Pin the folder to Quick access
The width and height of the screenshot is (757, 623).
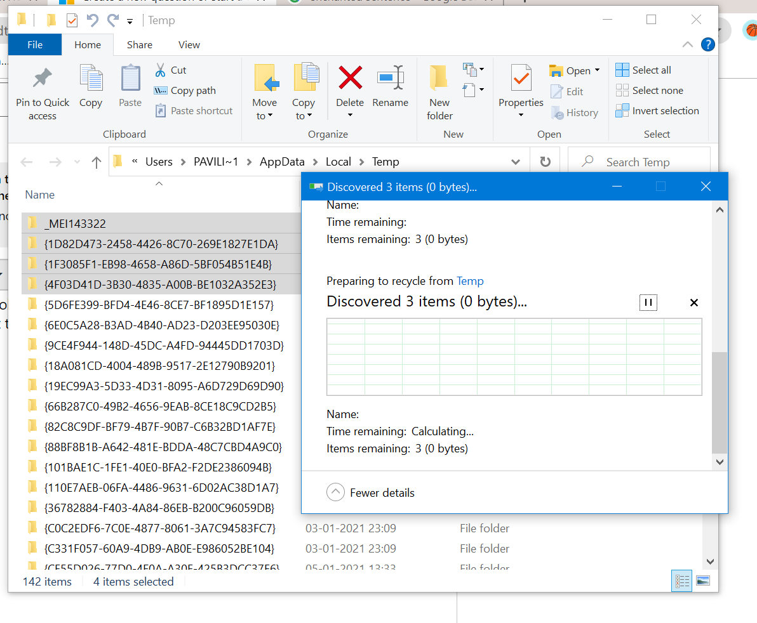point(43,94)
